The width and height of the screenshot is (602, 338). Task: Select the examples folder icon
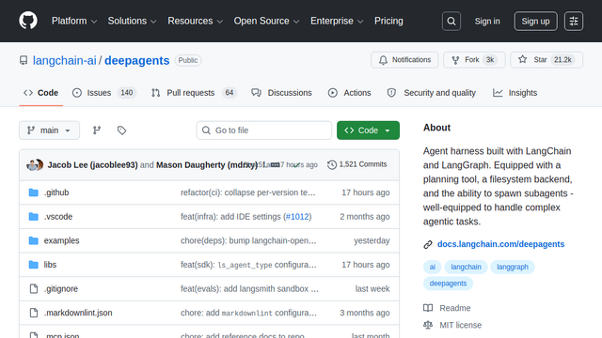[x=34, y=240]
